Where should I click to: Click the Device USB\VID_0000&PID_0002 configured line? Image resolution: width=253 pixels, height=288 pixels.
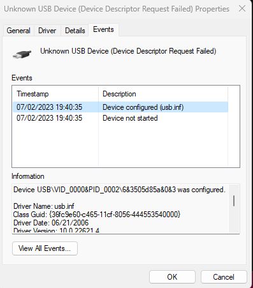point(119,190)
